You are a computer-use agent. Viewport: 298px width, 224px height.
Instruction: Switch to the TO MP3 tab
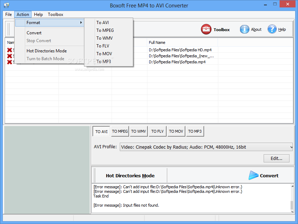(x=195, y=131)
